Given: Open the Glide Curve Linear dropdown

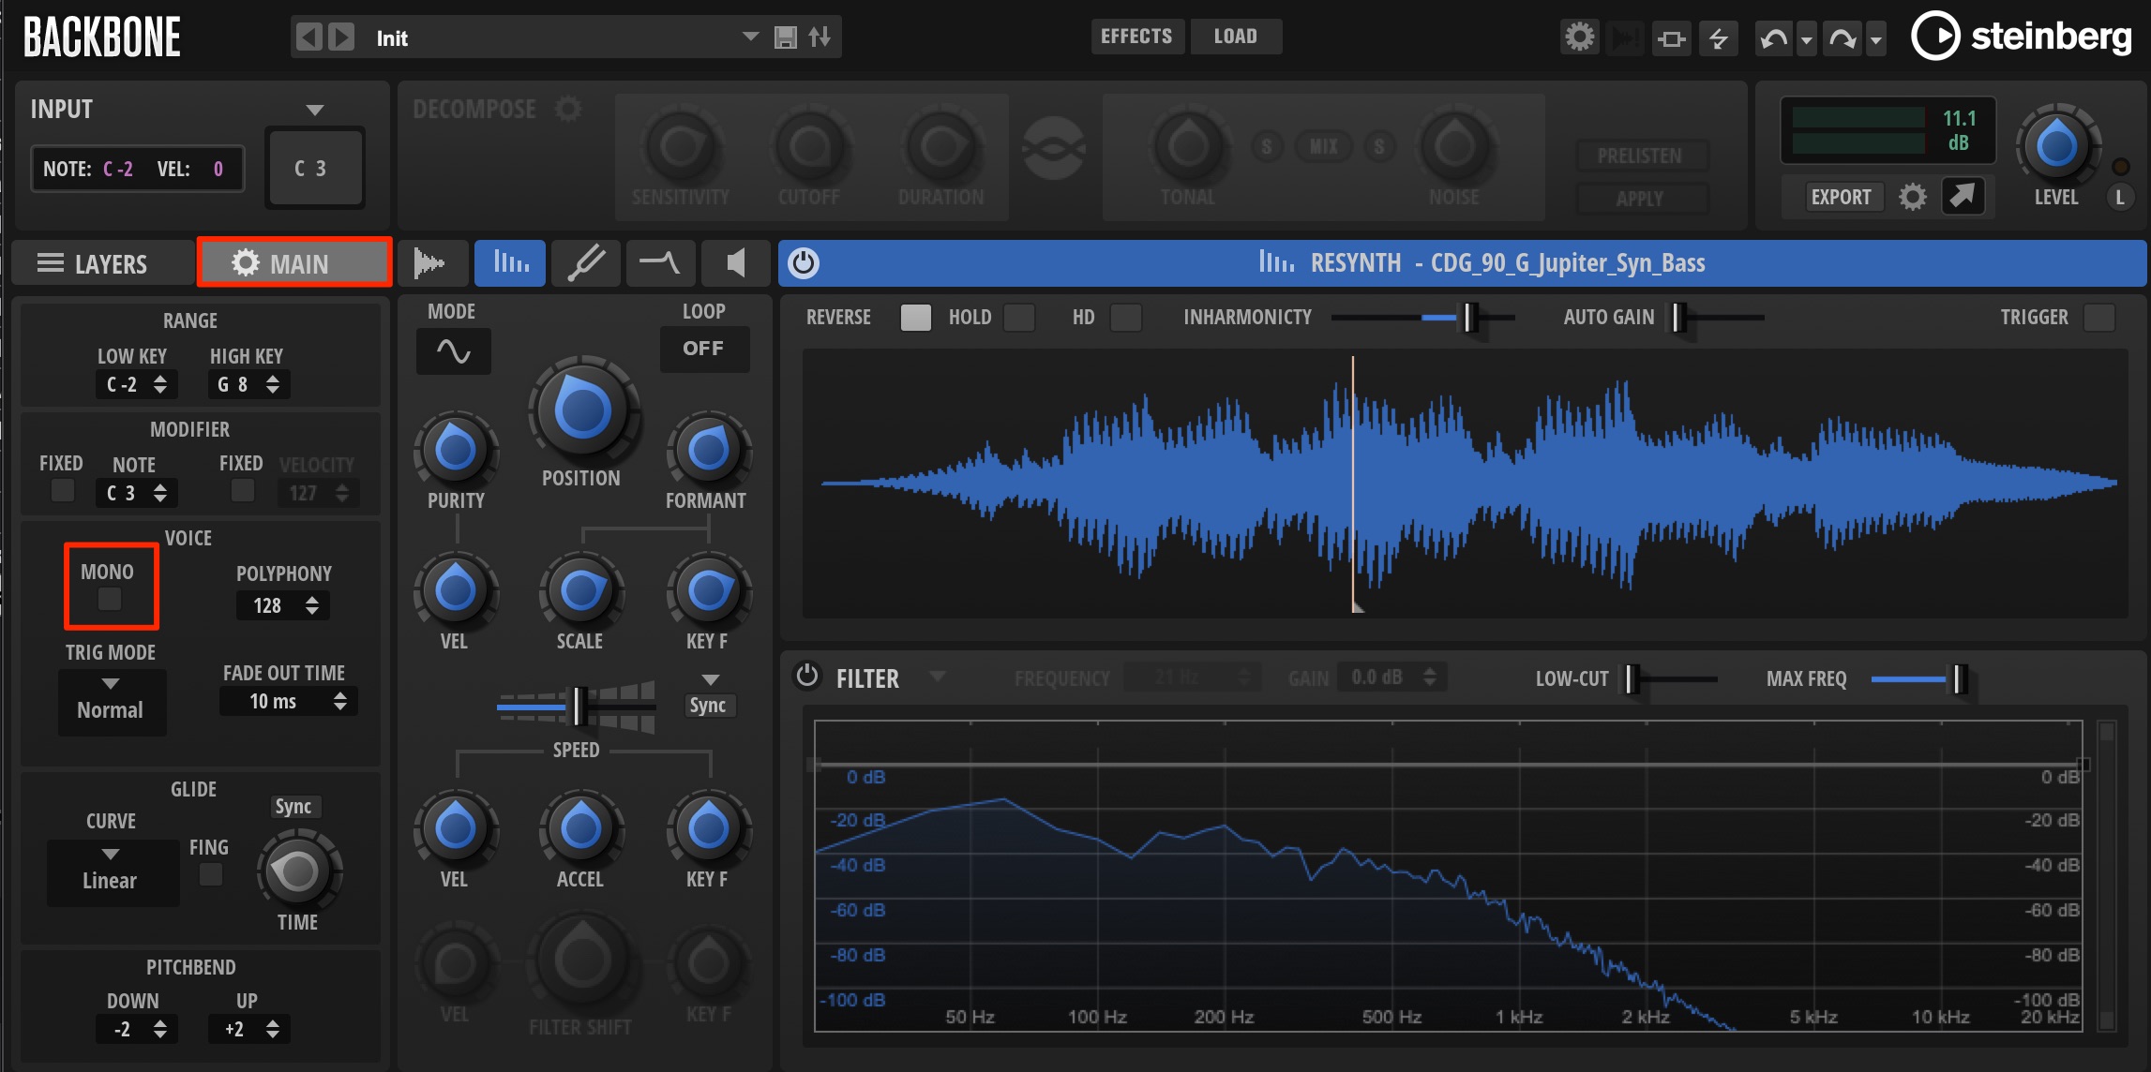Looking at the screenshot, I should tap(113, 871).
